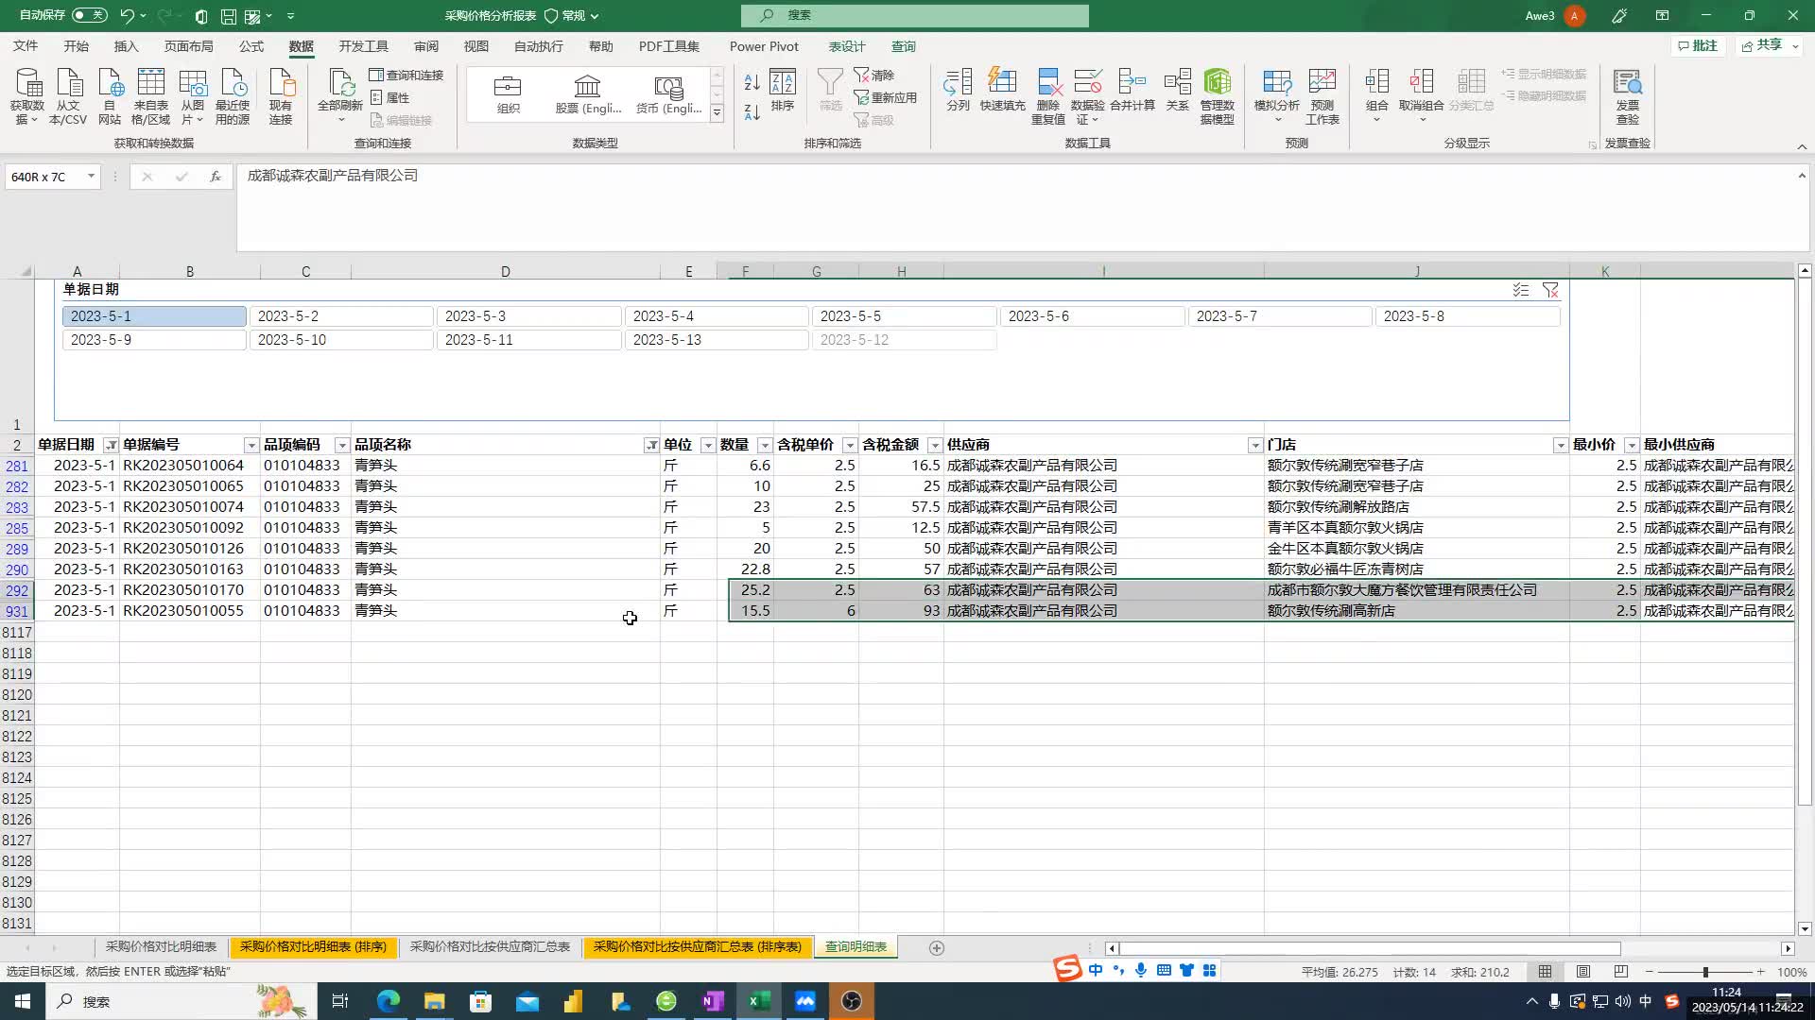Click the 来自表格/区域 icon
Viewport: 1815px width, 1020px height.
[x=150, y=95]
